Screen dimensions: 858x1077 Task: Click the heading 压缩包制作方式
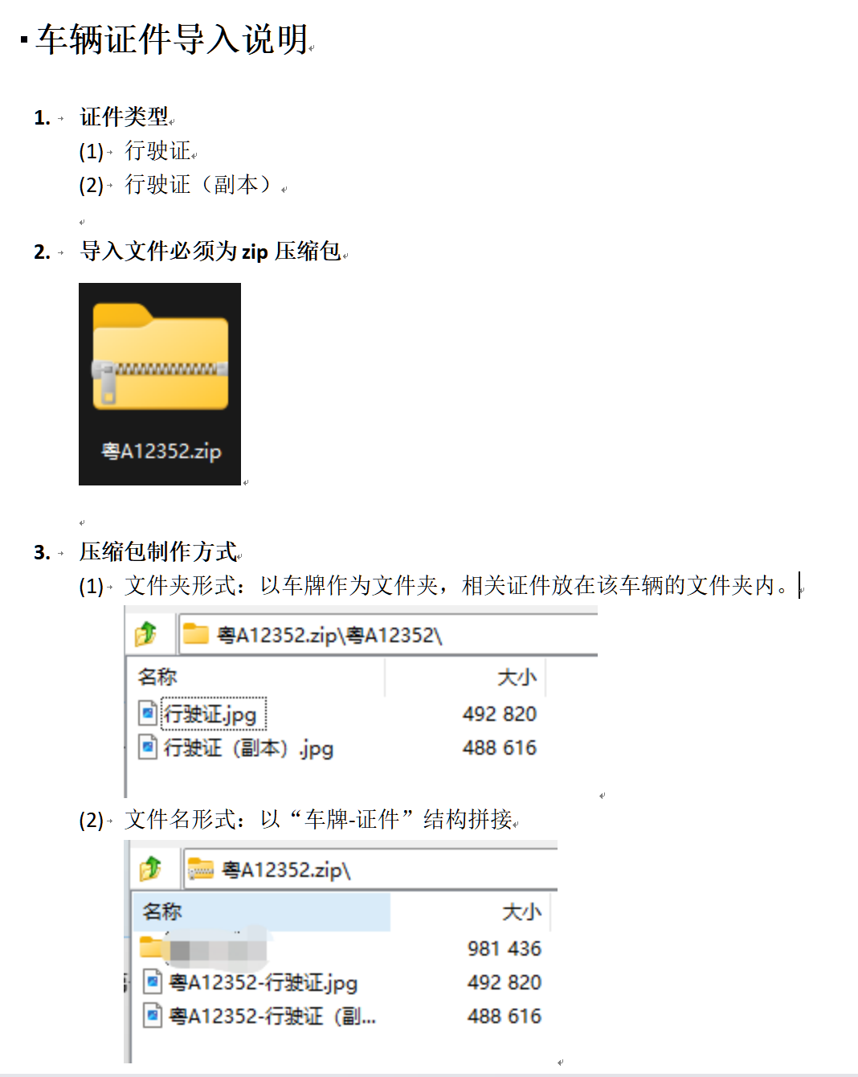159,551
